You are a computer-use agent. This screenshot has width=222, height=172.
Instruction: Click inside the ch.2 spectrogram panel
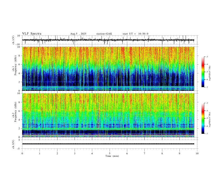tap(108, 115)
